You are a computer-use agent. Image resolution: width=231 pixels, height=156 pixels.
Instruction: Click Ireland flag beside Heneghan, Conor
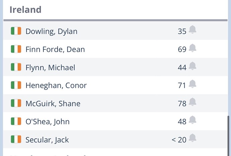coord(16,86)
